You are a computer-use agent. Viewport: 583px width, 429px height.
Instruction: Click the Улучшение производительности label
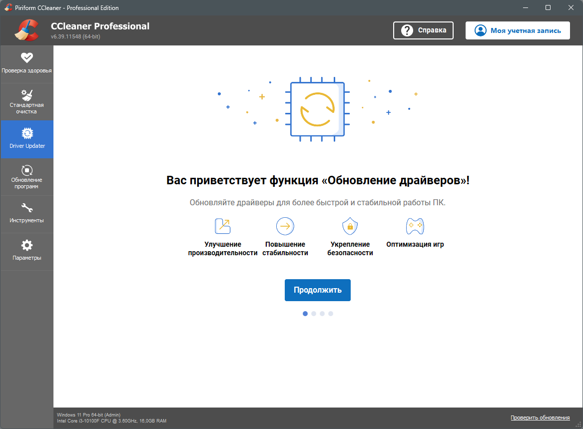(223, 249)
